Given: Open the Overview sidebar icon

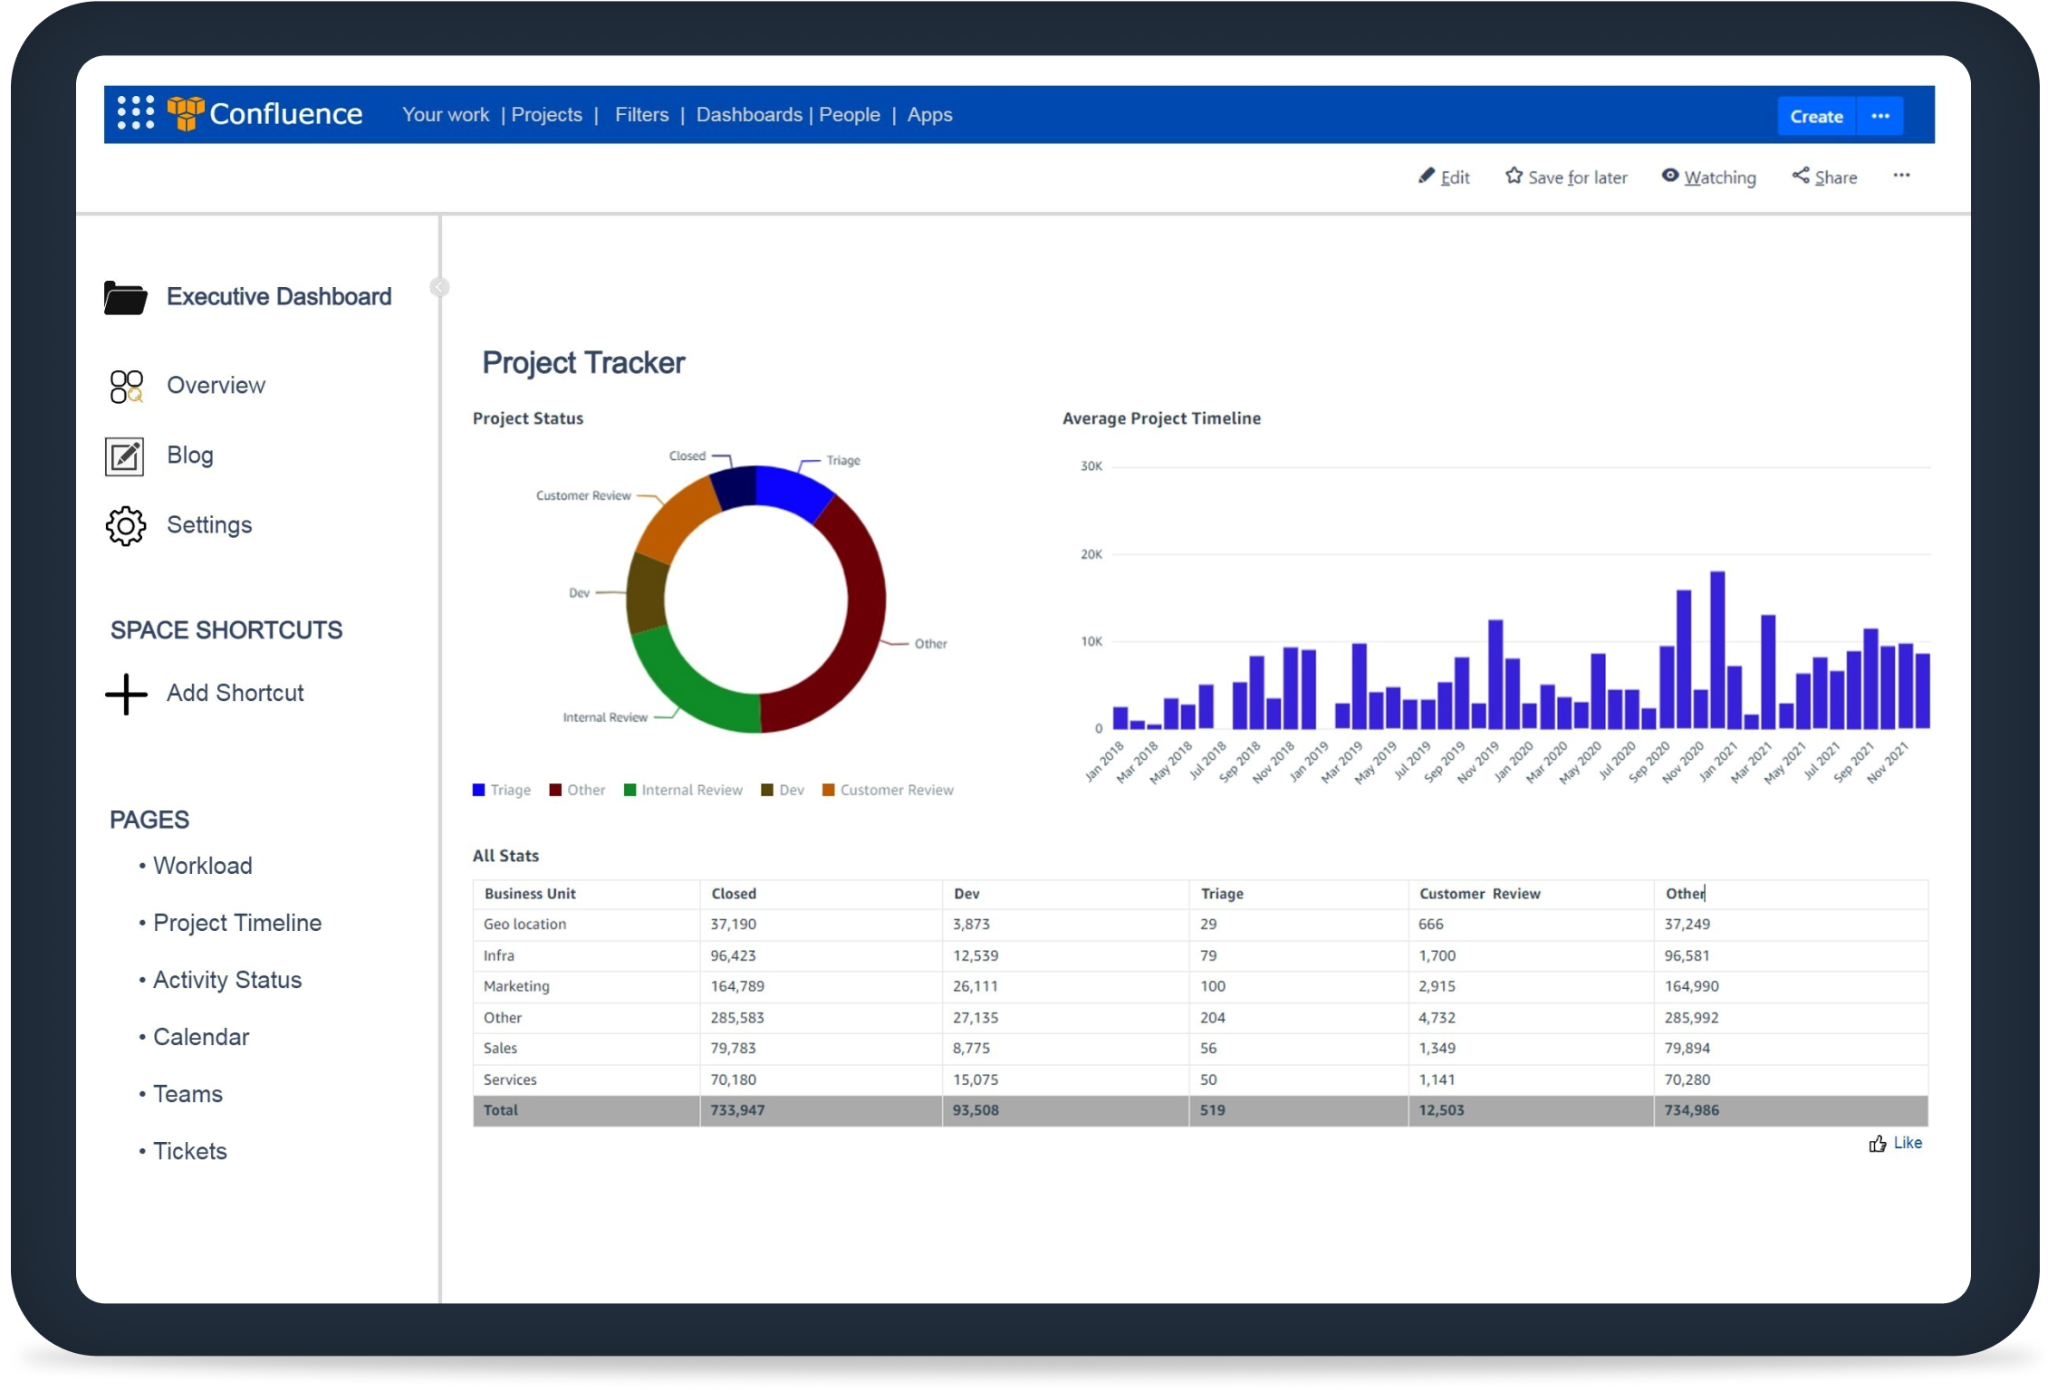Looking at the screenshot, I should click(x=126, y=387).
